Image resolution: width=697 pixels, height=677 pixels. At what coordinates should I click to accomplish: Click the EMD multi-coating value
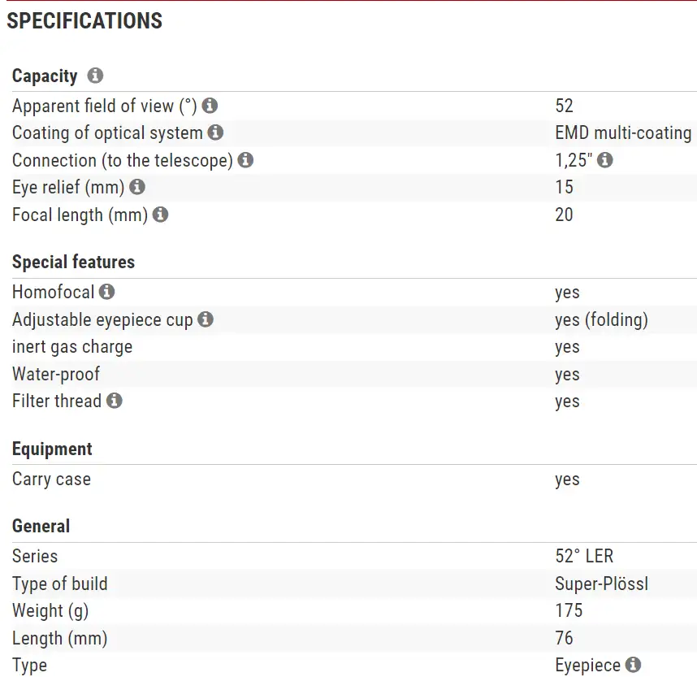point(623,132)
